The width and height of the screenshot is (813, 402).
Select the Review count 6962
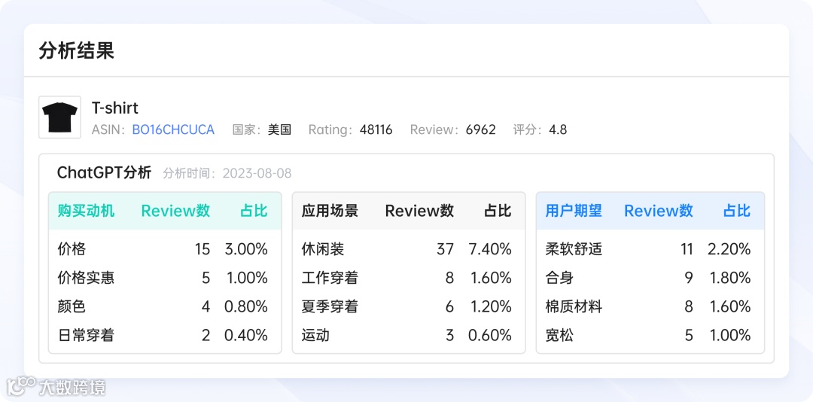480,129
